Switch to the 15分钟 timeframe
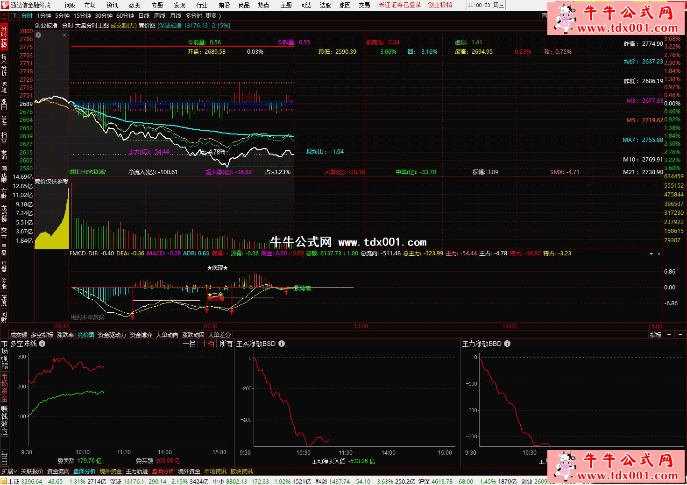 [82, 16]
